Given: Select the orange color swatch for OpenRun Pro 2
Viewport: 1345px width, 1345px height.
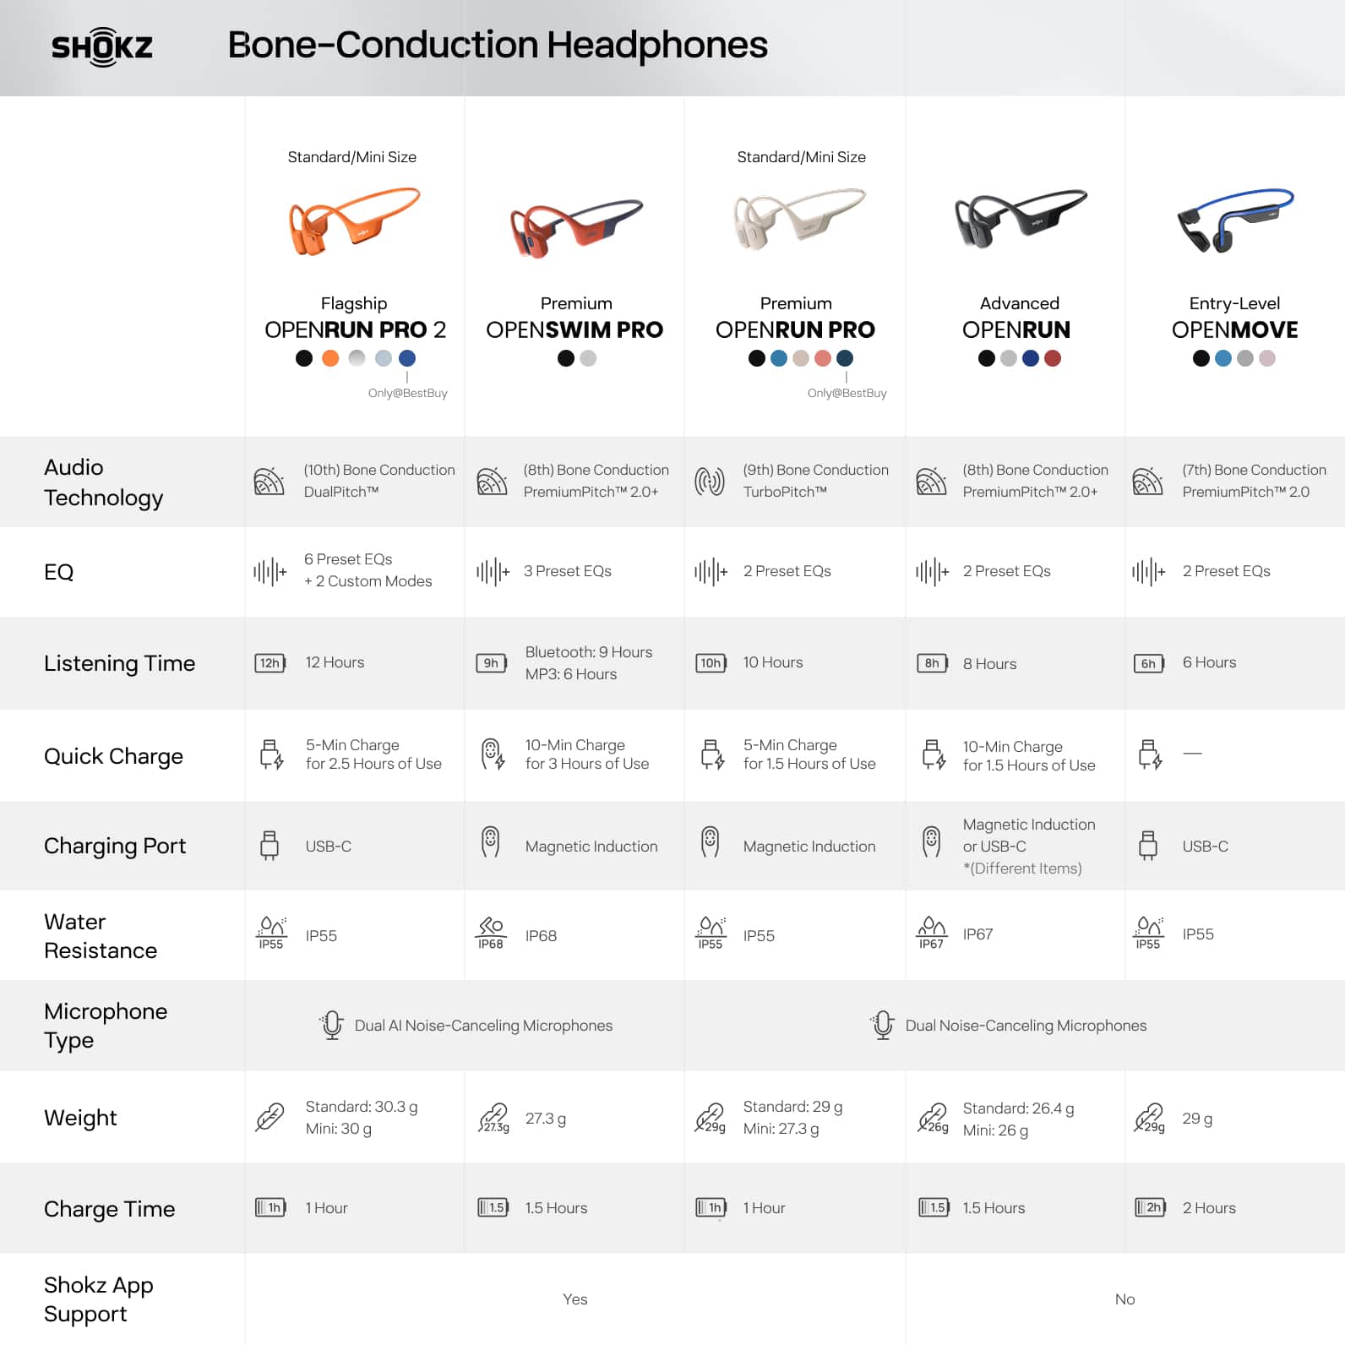Looking at the screenshot, I should pos(330,358).
